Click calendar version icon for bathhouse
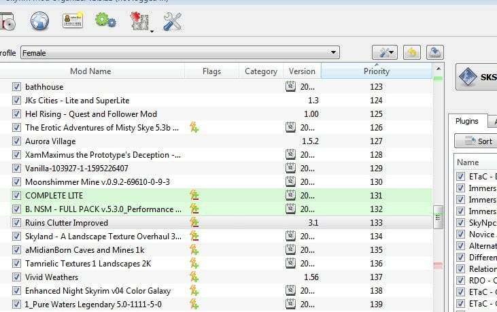The width and height of the screenshot is (497, 312). [290, 86]
